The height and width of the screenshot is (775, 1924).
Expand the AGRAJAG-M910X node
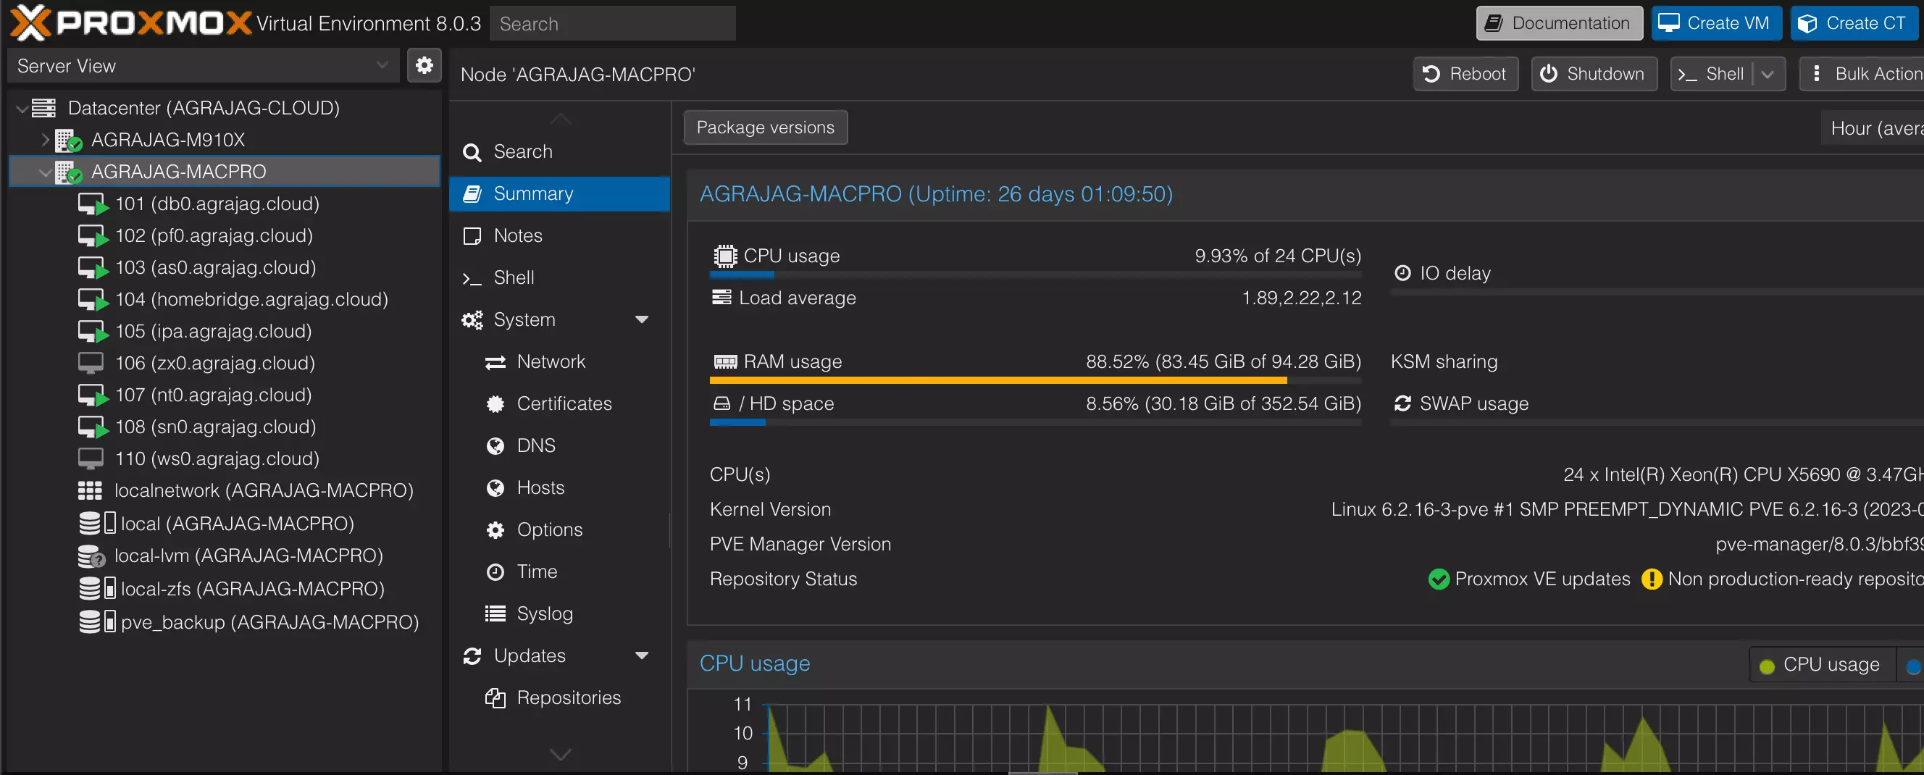pyautogui.click(x=46, y=140)
